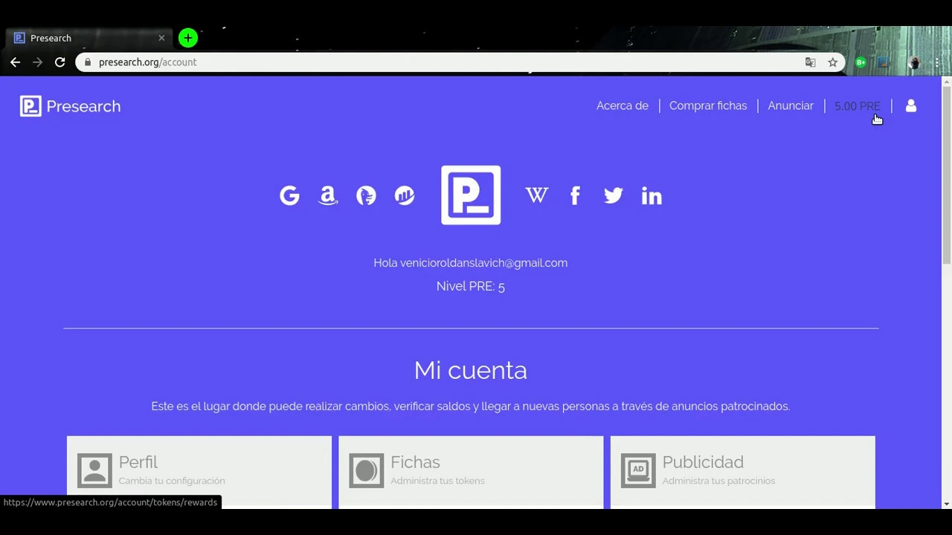Click the Fichas card coin icon
952x535 pixels.
(367, 470)
